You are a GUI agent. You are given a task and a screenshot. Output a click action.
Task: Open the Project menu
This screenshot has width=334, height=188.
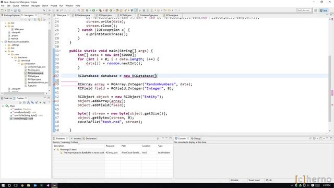click(x=54, y=6)
